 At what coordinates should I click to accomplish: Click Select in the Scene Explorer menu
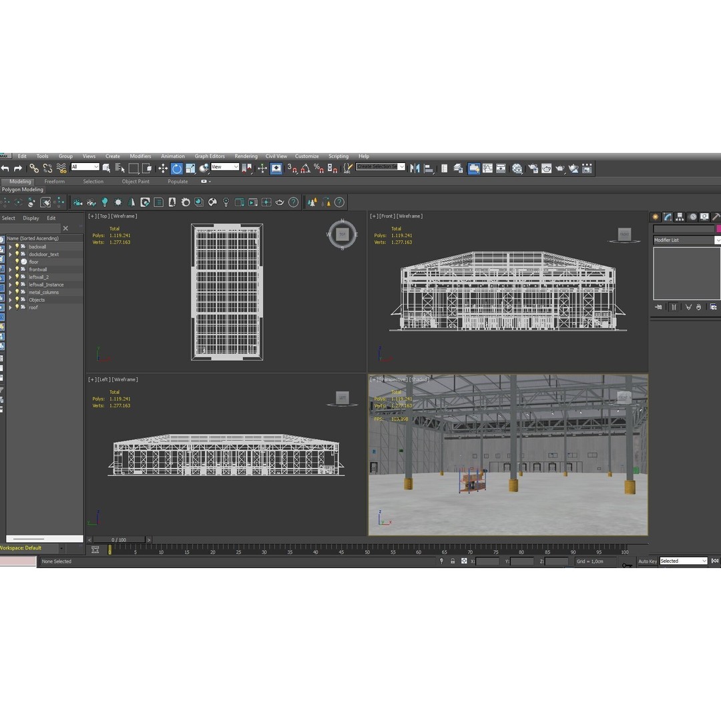(8, 218)
